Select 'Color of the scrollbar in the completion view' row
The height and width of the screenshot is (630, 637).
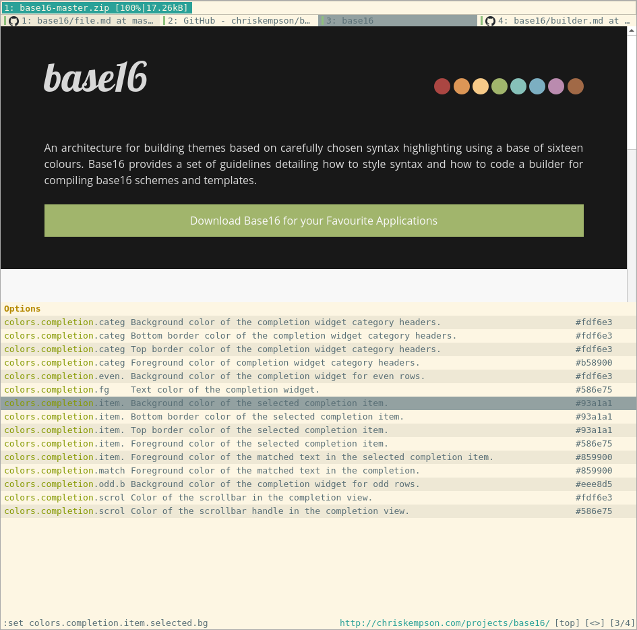[318, 498]
